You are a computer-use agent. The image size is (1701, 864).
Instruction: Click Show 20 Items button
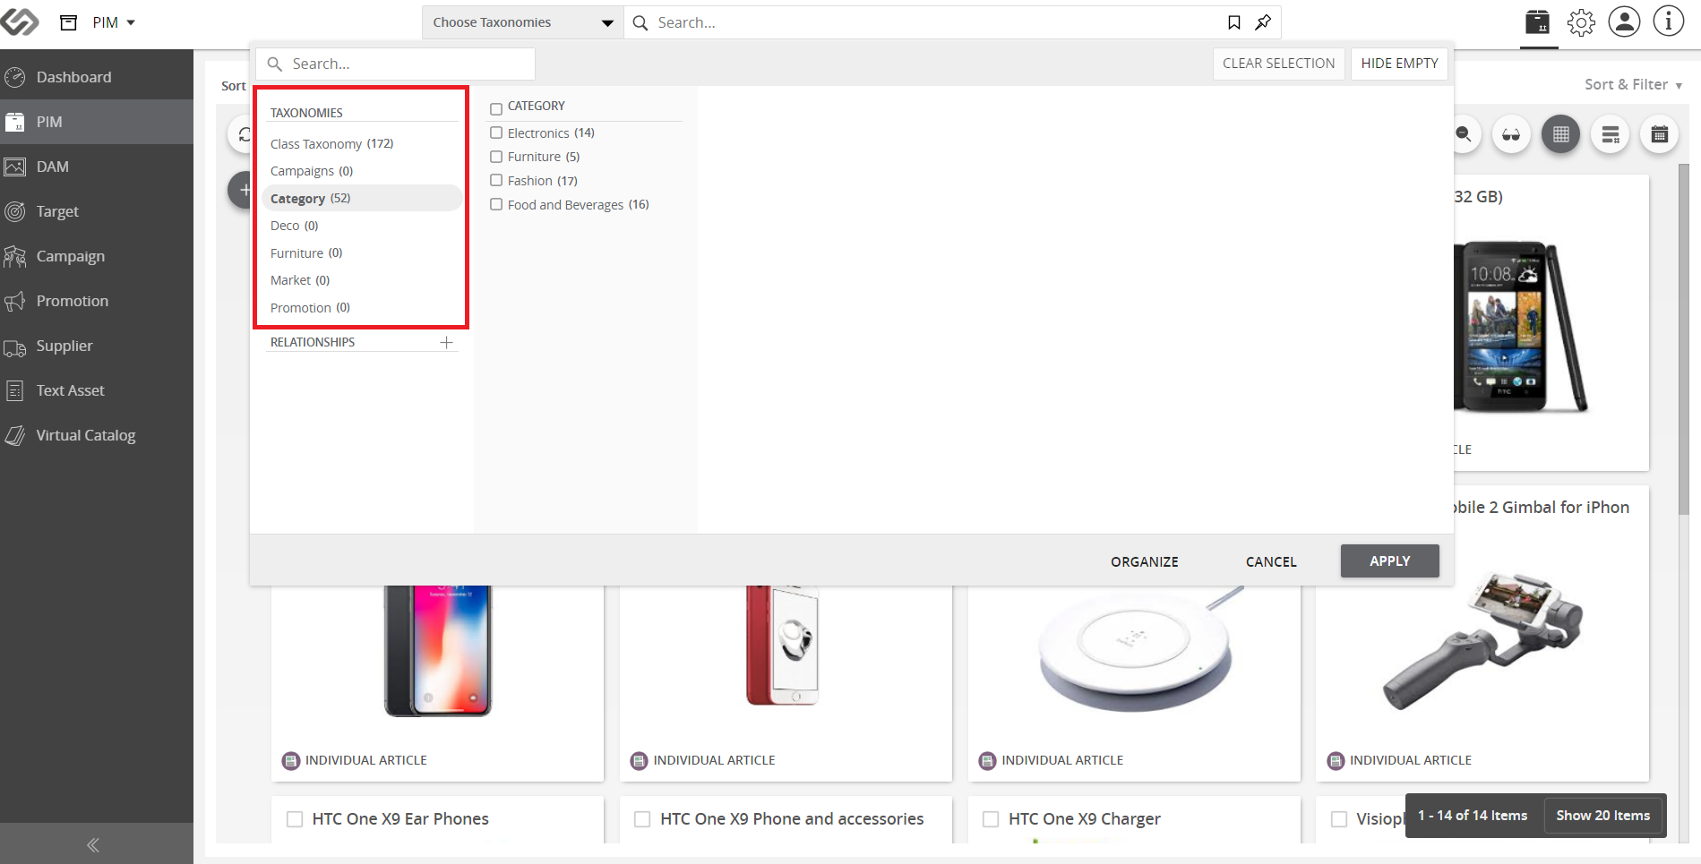pyautogui.click(x=1602, y=816)
